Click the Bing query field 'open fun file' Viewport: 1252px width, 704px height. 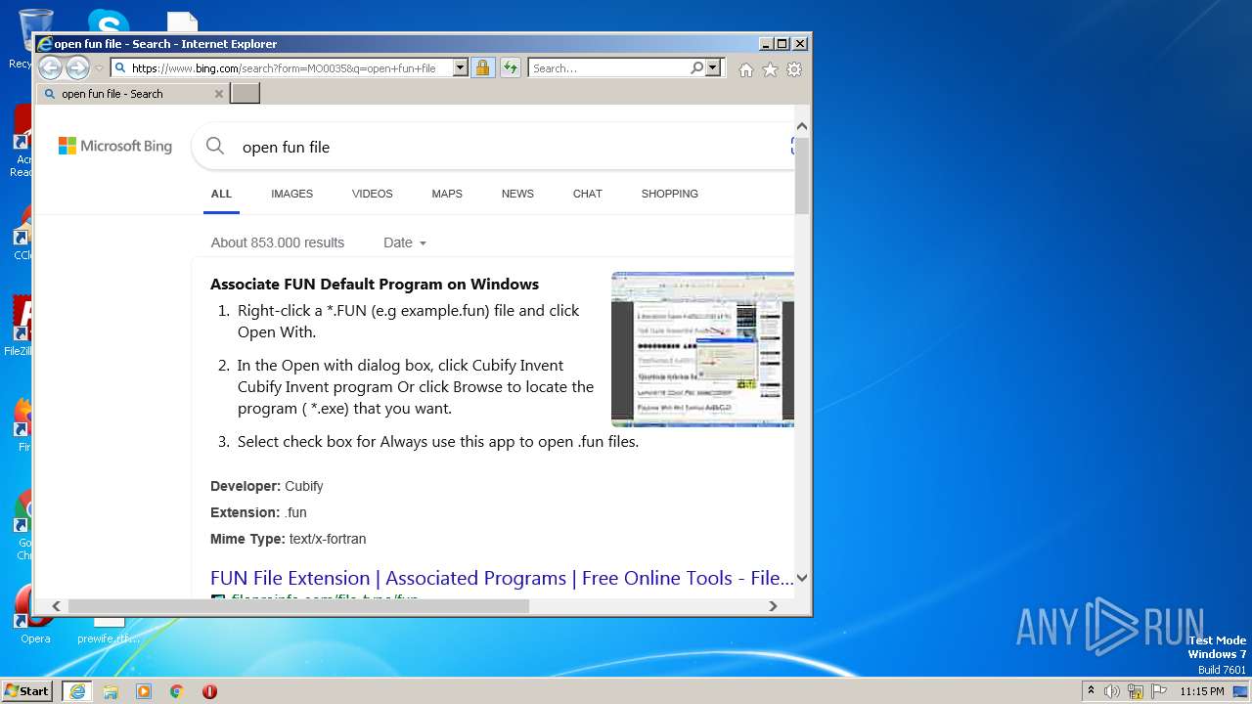(286, 147)
